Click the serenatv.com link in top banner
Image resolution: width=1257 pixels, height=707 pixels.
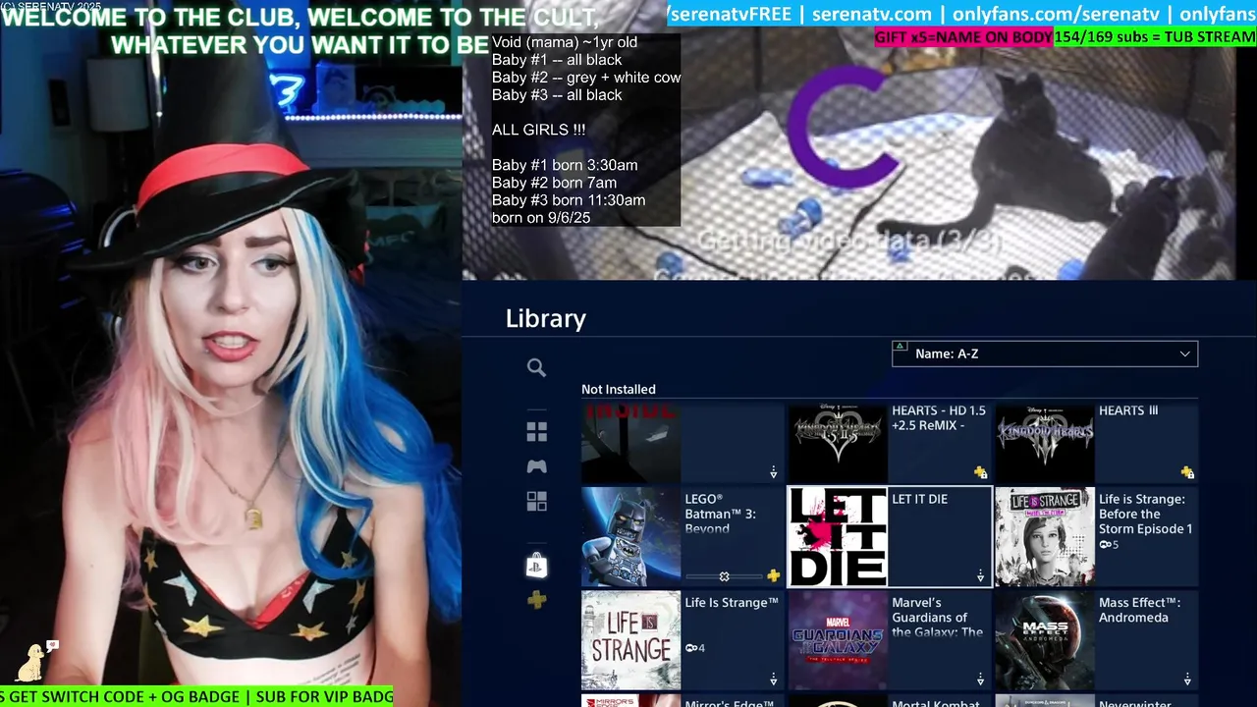pyautogui.click(x=871, y=14)
